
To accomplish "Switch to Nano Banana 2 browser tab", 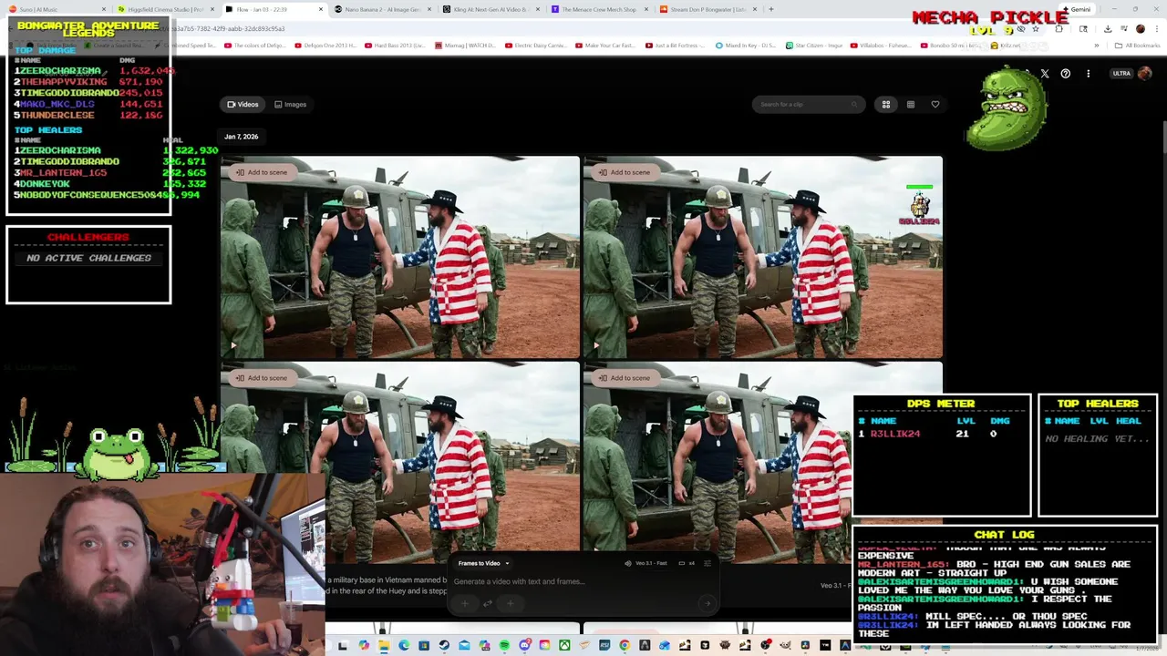I will [x=383, y=9].
